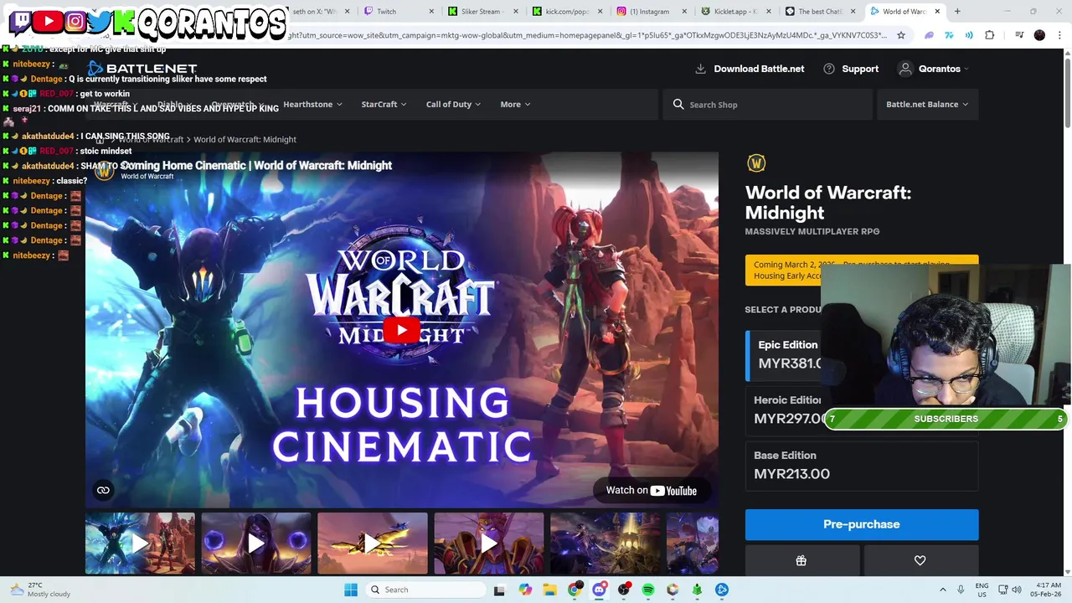Open Discord from taskbar
This screenshot has width=1072, height=603.
(599, 590)
